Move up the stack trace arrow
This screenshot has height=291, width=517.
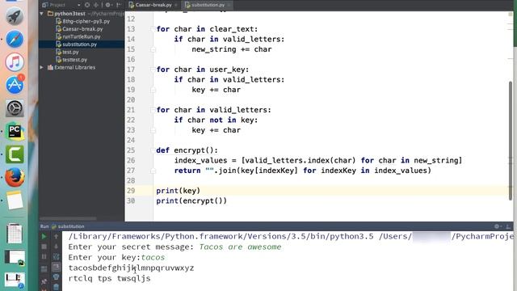click(x=56, y=237)
